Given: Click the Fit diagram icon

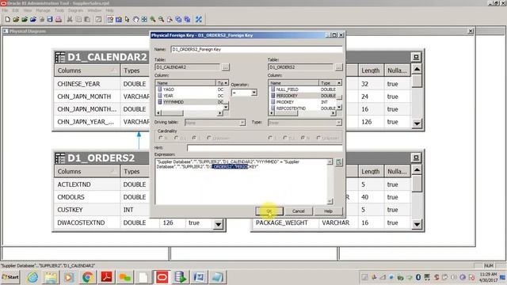Looking at the screenshot, I should pos(144,19).
